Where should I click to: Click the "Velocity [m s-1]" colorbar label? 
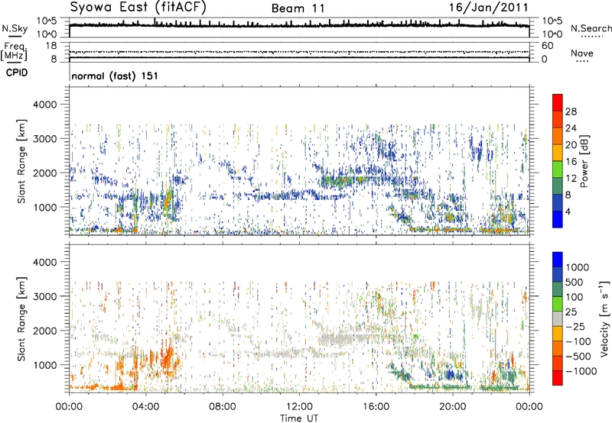pos(604,318)
